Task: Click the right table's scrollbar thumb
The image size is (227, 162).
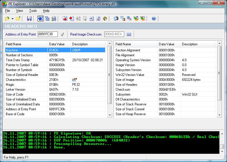Action: tap(219, 73)
